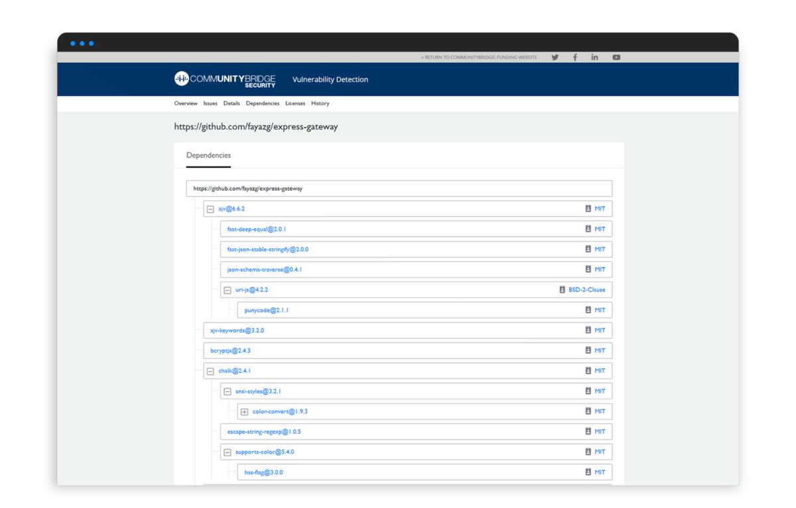The image size is (796, 508).
Task: Click MIT license label in bcryptjs row
Action: click(600, 350)
